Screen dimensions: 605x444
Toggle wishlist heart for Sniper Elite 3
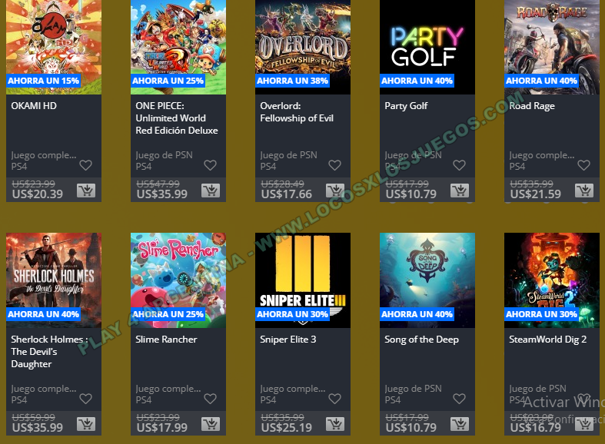point(334,399)
